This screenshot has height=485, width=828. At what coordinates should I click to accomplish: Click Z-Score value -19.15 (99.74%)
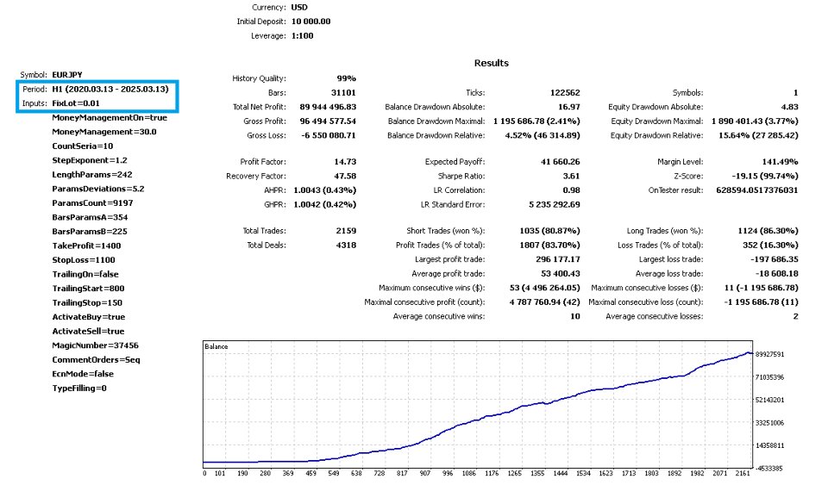coord(765,176)
